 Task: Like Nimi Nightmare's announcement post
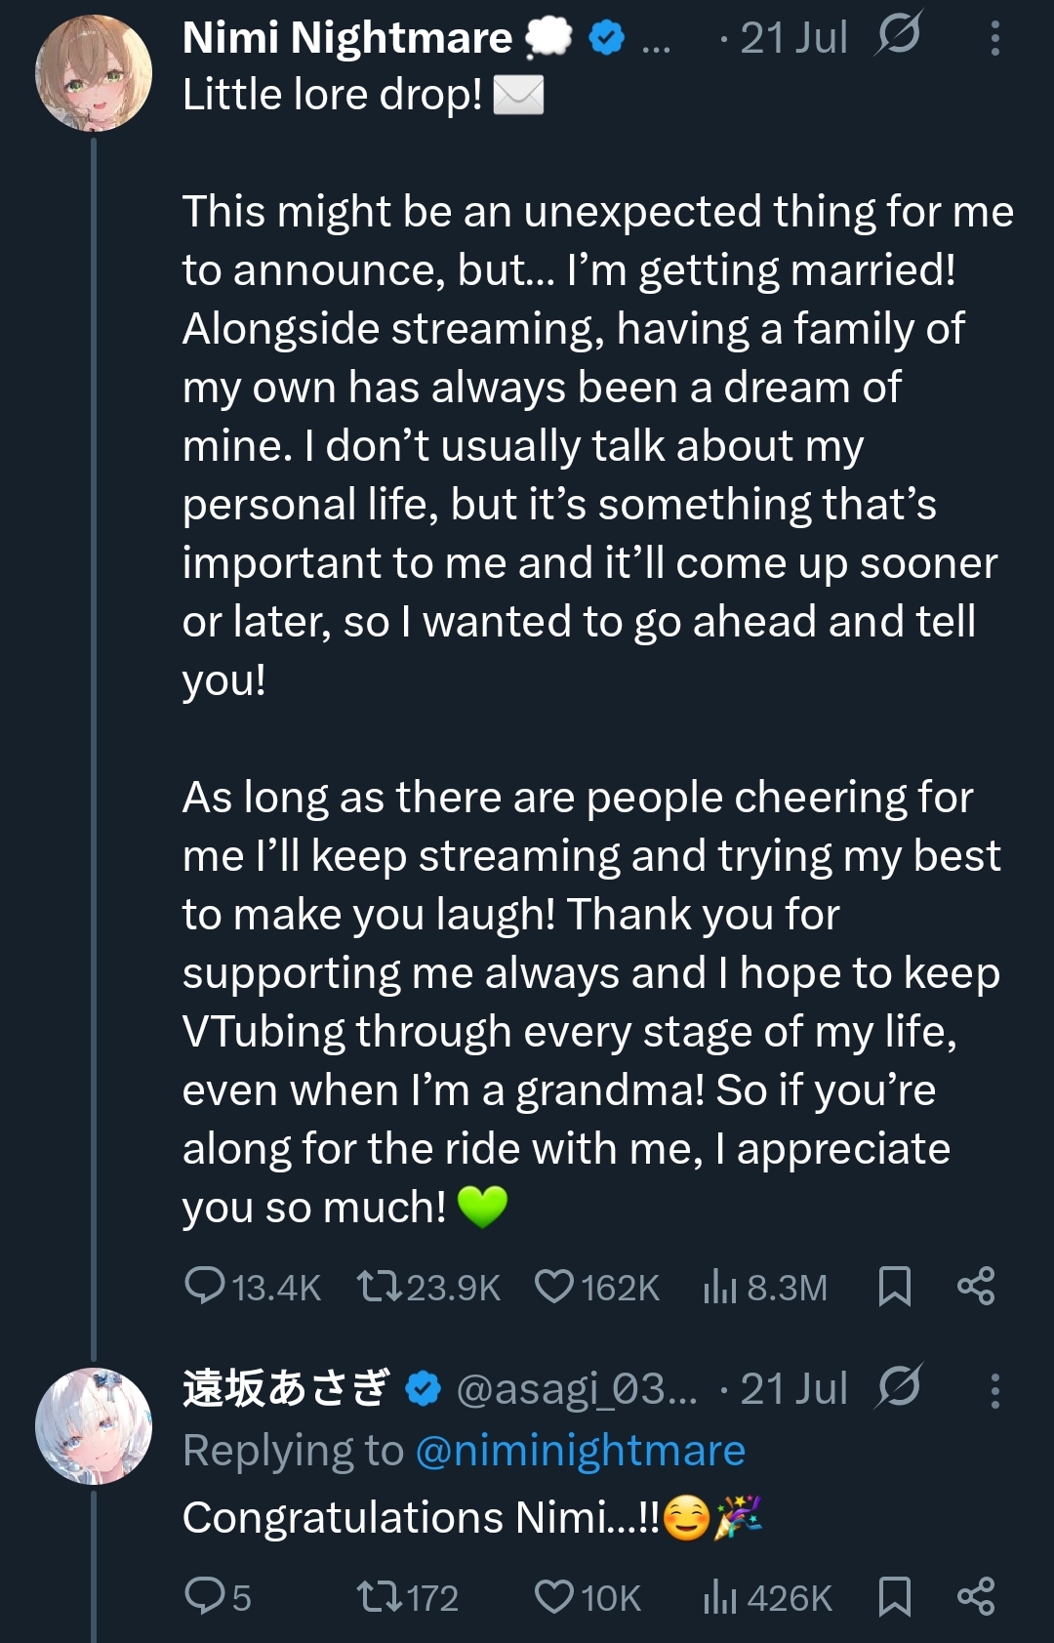coord(554,1286)
